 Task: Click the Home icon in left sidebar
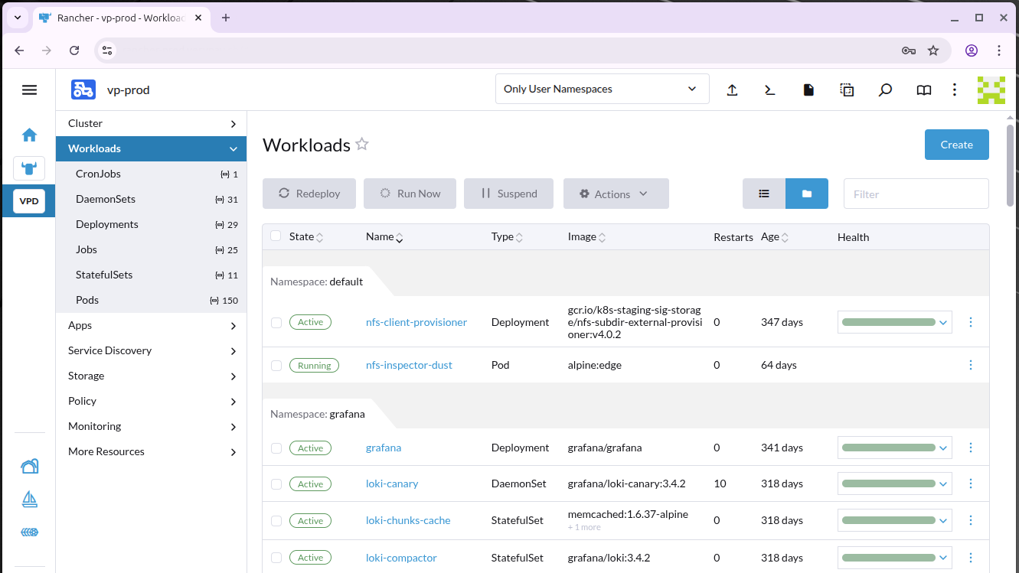(x=29, y=135)
